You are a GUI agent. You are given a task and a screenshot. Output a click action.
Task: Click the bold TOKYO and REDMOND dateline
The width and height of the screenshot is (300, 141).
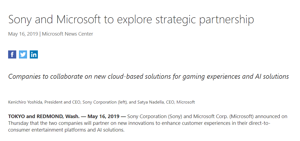tap(44, 116)
